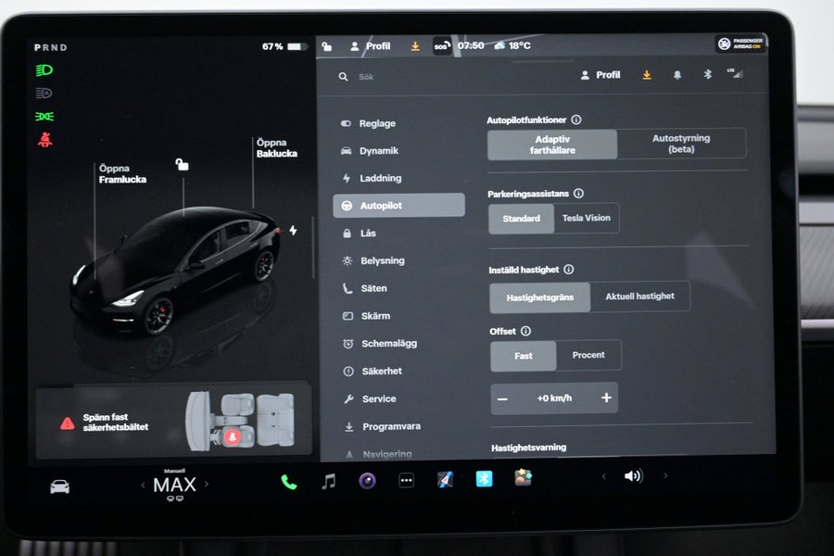Open the all apps three-dots menu
Image resolution: width=834 pixels, height=556 pixels.
point(406,480)
